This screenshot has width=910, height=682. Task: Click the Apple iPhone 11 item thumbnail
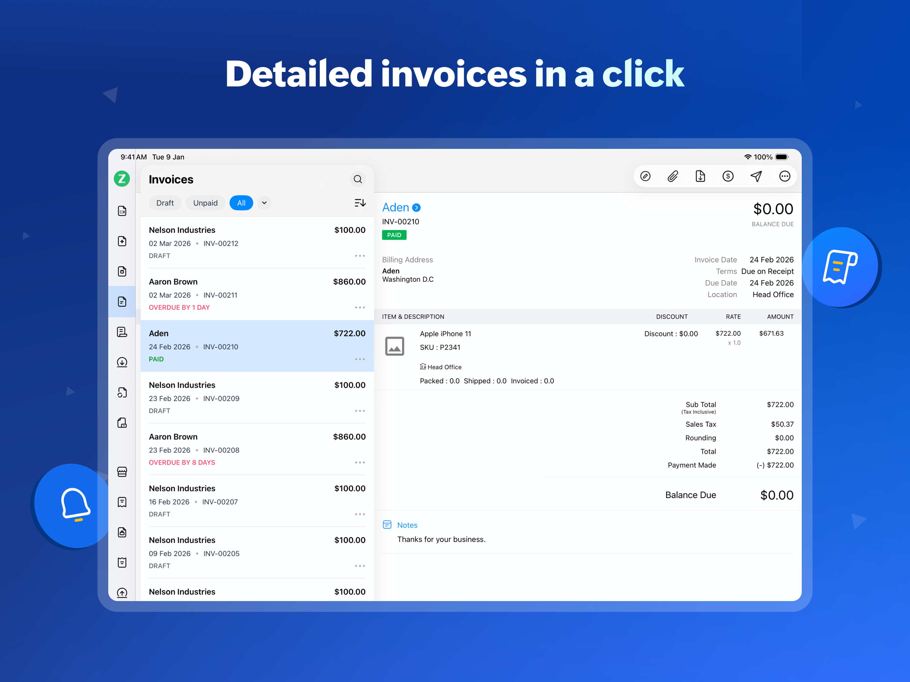tap(394, 346)
